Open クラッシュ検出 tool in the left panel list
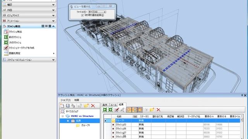 coord(15,32)
